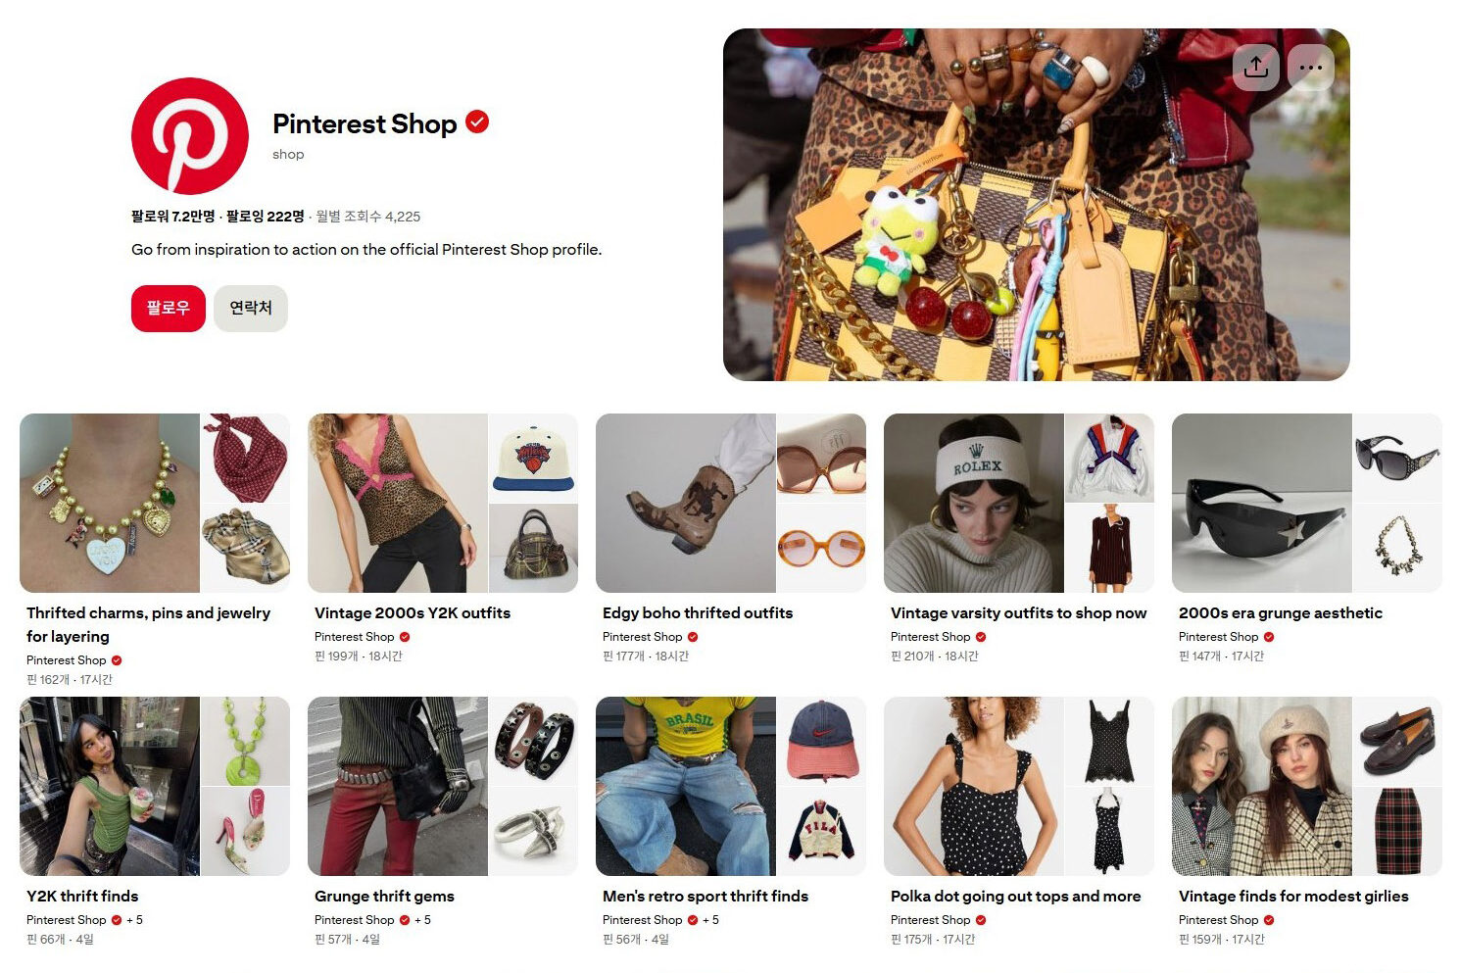Image resolution: width=1460 pixels, height=973 pixels.
Task: Click the +5 collaborators on Y2K thrift finds
Action: tap(134, 920)
